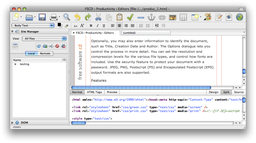Image resolution: width=256 pixels, height=143 pixels.
Task: Undo the last change
Action: tap(77, 17)
